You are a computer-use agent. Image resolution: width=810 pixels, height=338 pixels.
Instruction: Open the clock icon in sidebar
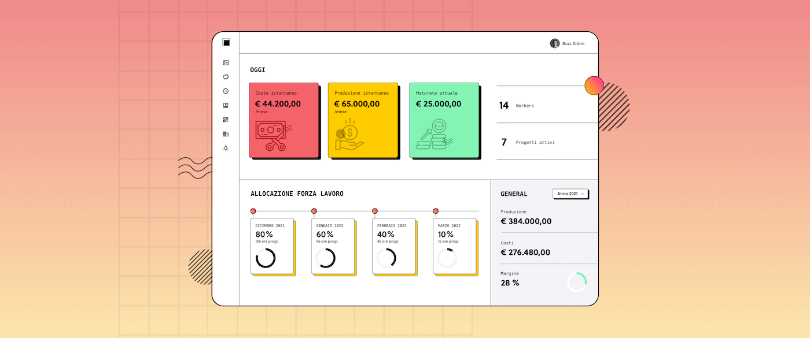tap(226, 91)
